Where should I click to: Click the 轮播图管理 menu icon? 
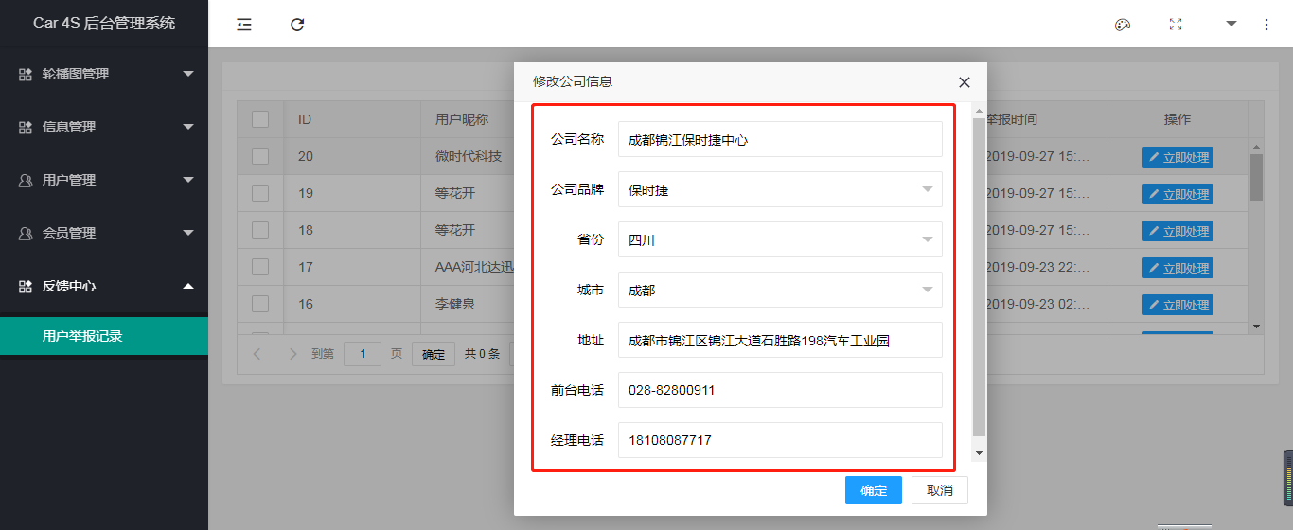coord(26,74)
